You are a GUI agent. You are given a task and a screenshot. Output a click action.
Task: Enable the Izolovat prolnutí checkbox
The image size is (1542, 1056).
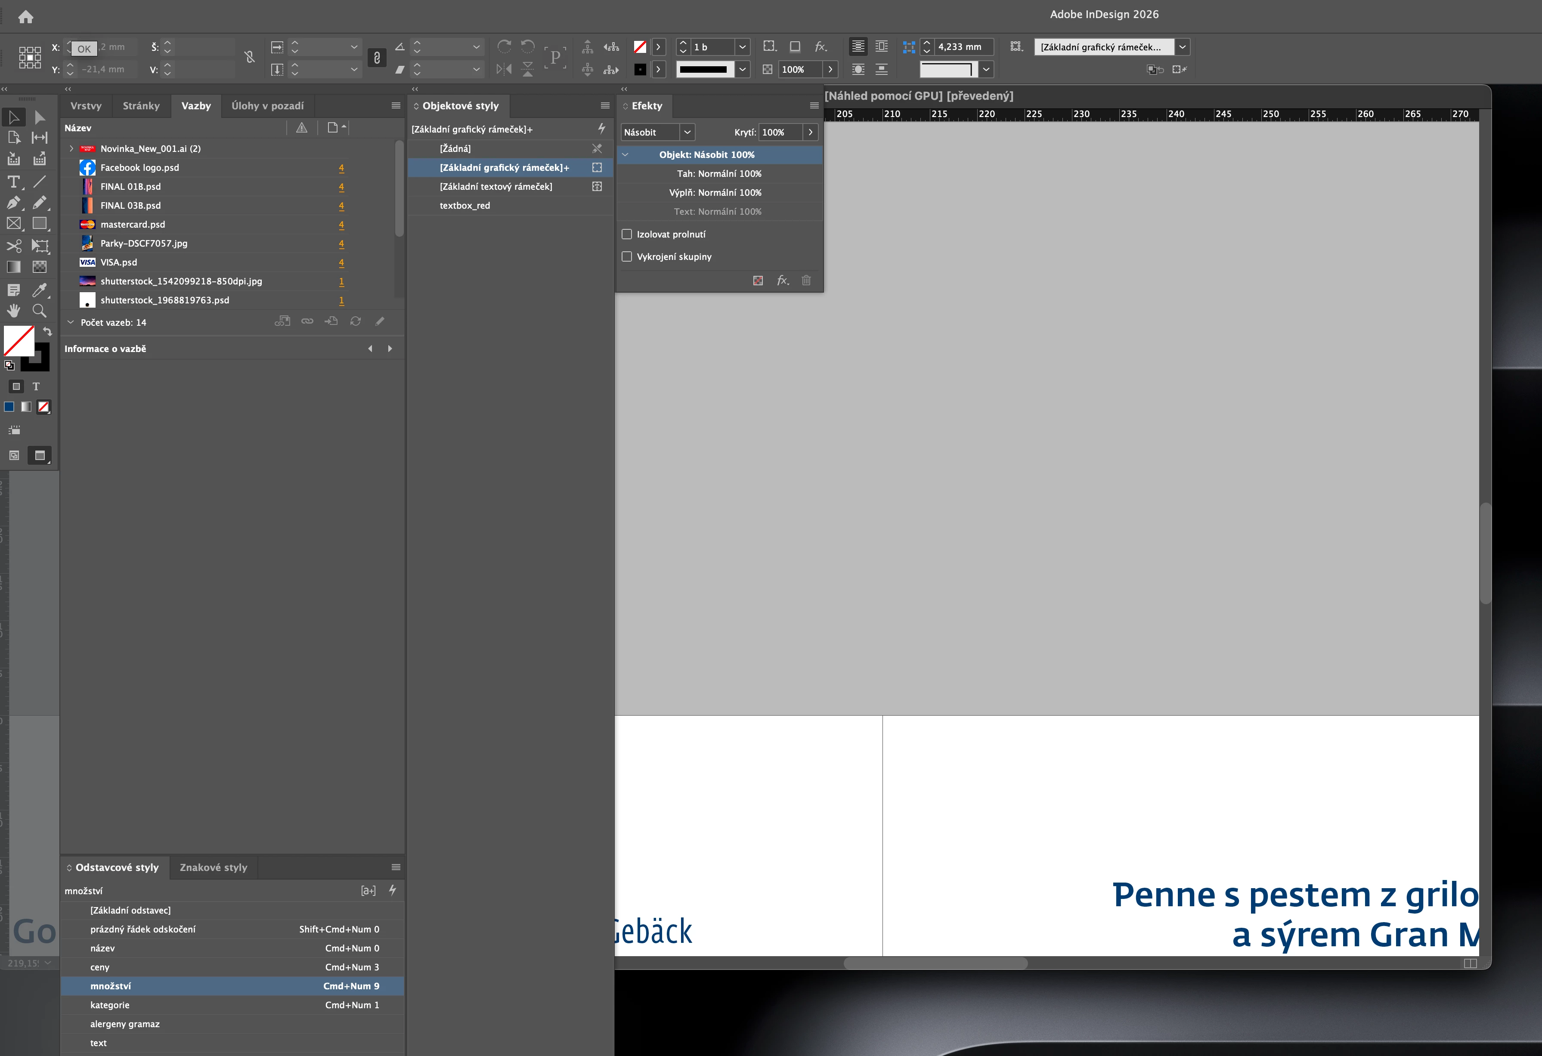[x=626, y=234]
